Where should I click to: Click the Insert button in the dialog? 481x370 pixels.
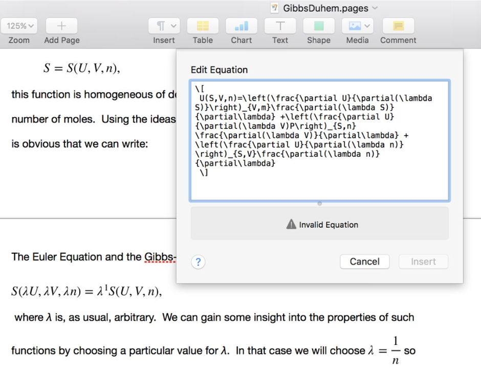(423, 262)
